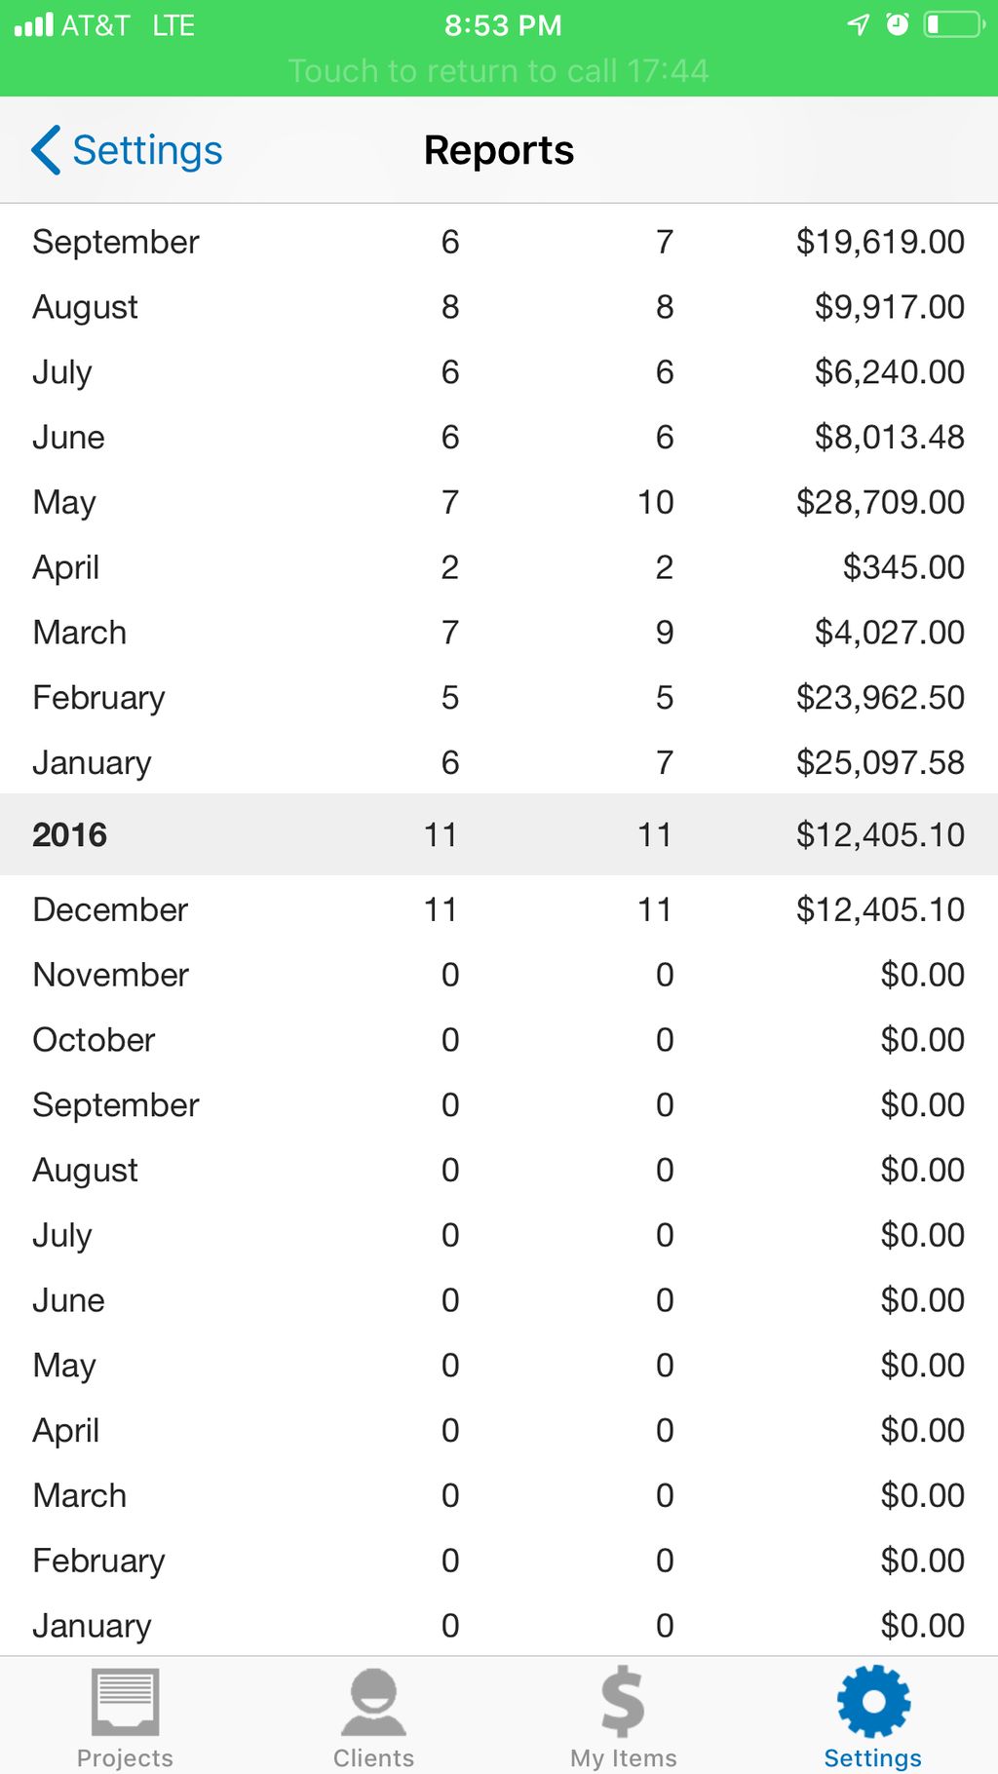Tap the location arrow status icon
Screen dimensions: 998x1774
click(x=858, y=24)
